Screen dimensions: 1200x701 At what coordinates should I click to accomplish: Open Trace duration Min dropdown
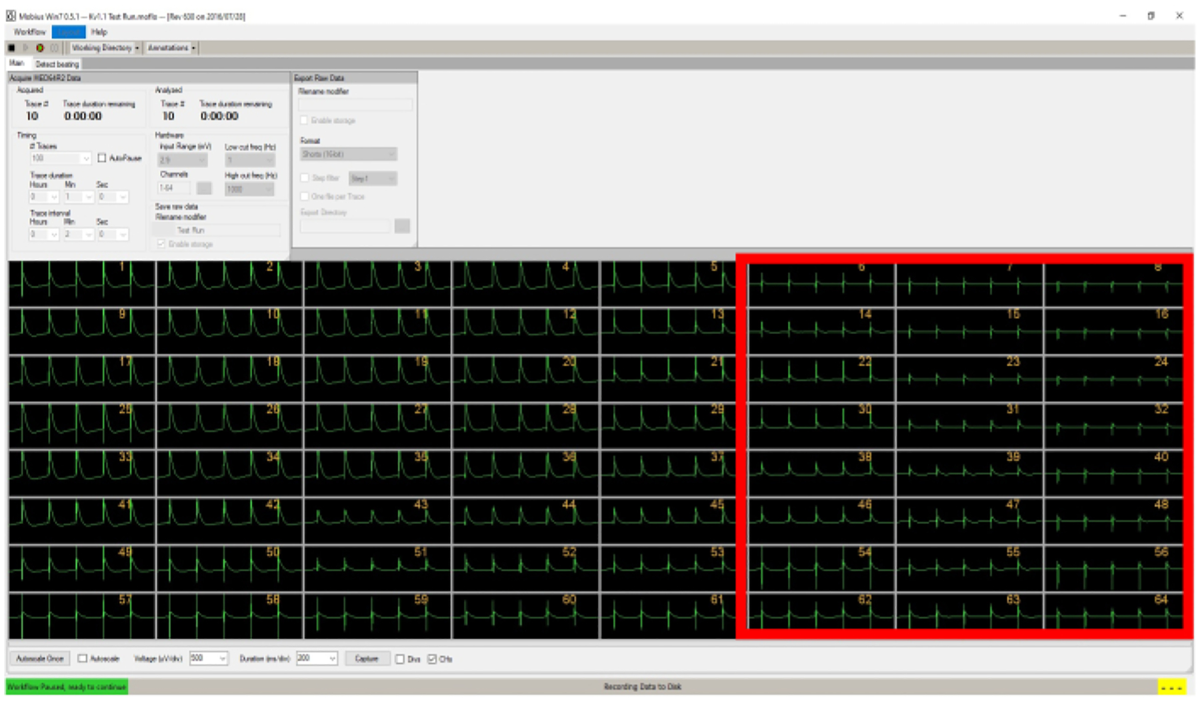88,197
